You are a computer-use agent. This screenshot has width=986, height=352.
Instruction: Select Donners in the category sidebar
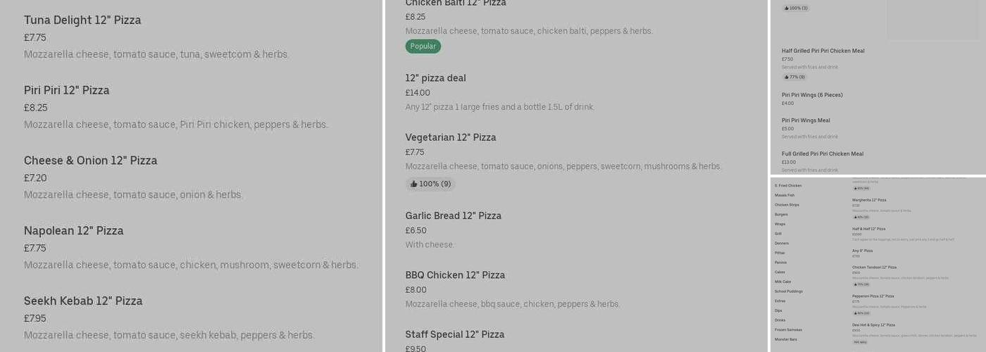(782, 243)
